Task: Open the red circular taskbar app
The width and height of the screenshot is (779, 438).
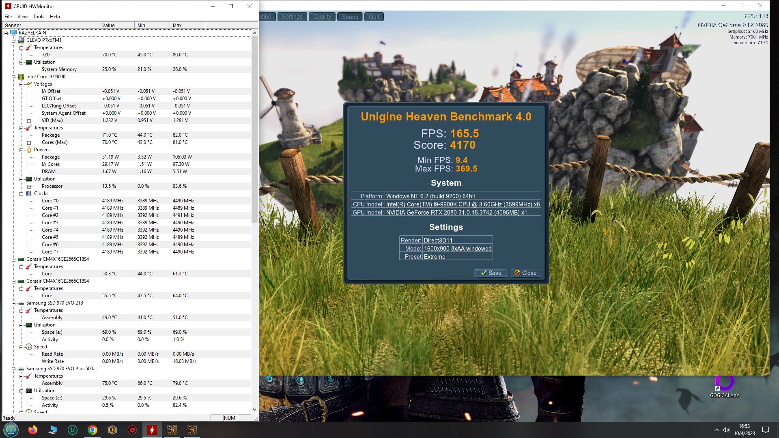Action: [132, 430]
